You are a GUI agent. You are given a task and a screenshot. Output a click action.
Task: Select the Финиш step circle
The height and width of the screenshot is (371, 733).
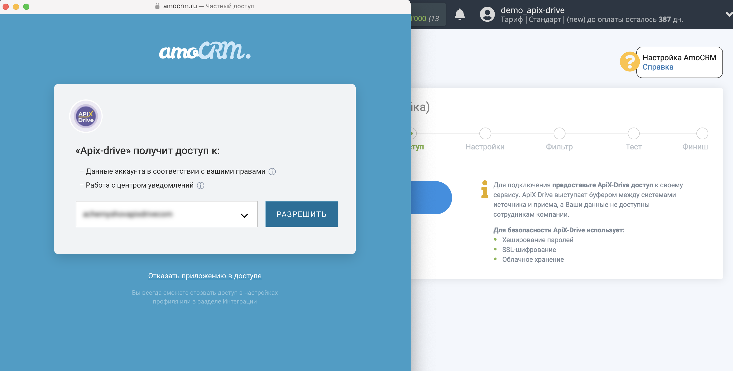click(702, 133)
